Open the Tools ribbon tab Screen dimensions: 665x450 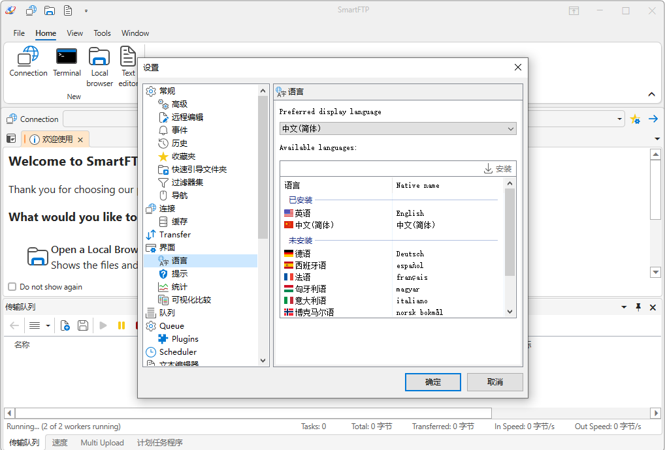click(102, 33)
